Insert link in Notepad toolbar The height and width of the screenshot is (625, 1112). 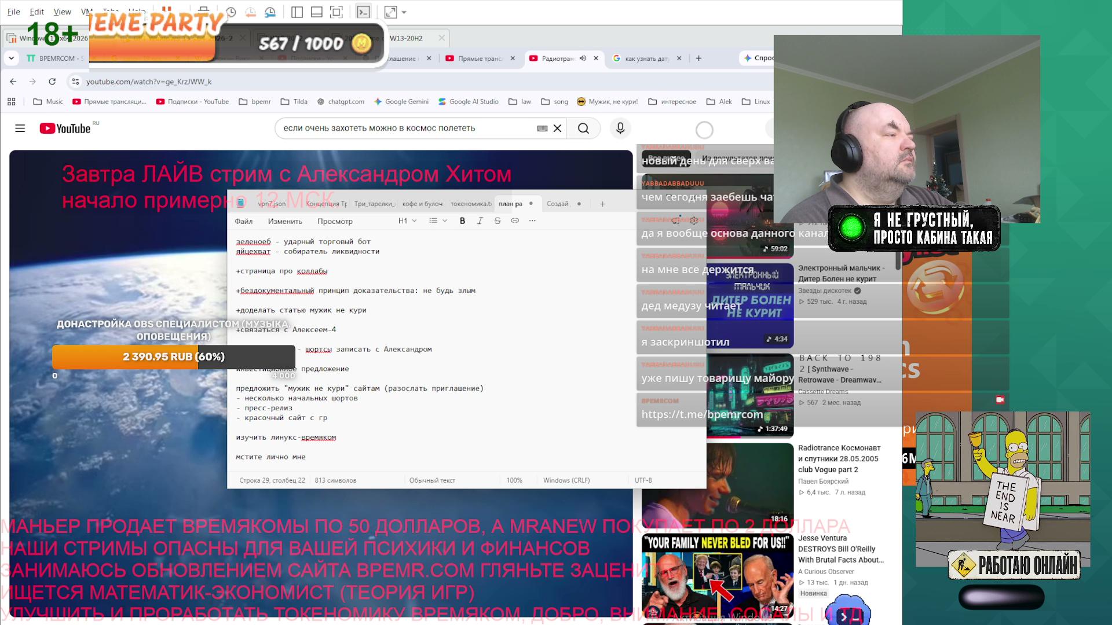515,220
